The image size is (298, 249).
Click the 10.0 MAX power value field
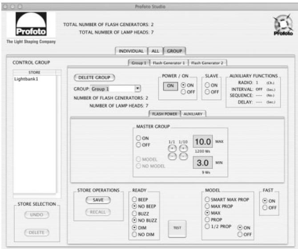tap(203, 143)
